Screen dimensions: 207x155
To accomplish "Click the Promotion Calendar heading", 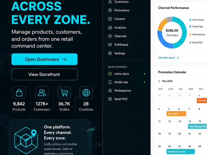I will tap(172, 72).
